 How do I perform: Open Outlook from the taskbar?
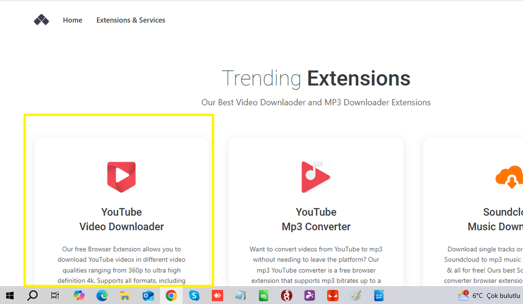click(x=148, y=296)
